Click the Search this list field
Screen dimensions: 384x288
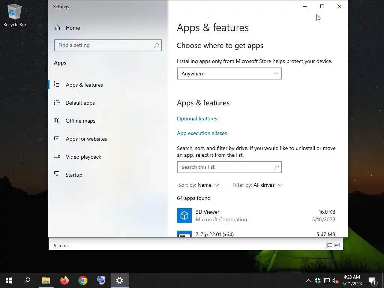(229, 167)
